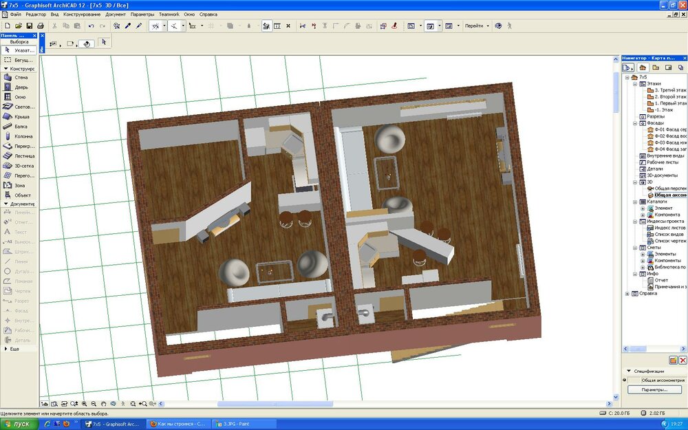This screenshot has height=430, width=688.
Task: Activate the Колонна (Column) tool
Action: (x=19, y=136)
